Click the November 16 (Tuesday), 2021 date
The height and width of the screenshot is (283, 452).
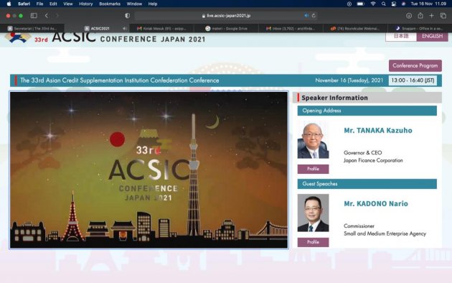(349, 80)
